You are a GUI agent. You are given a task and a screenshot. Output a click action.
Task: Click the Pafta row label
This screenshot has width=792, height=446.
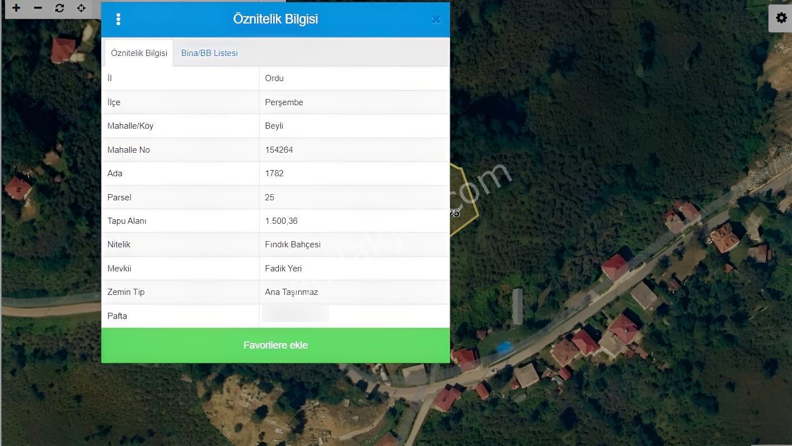tap(117, 316)
